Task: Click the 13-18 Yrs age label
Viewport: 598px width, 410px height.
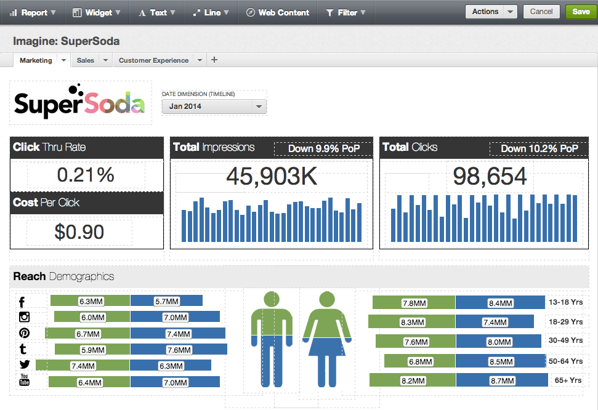Action: 565,302
